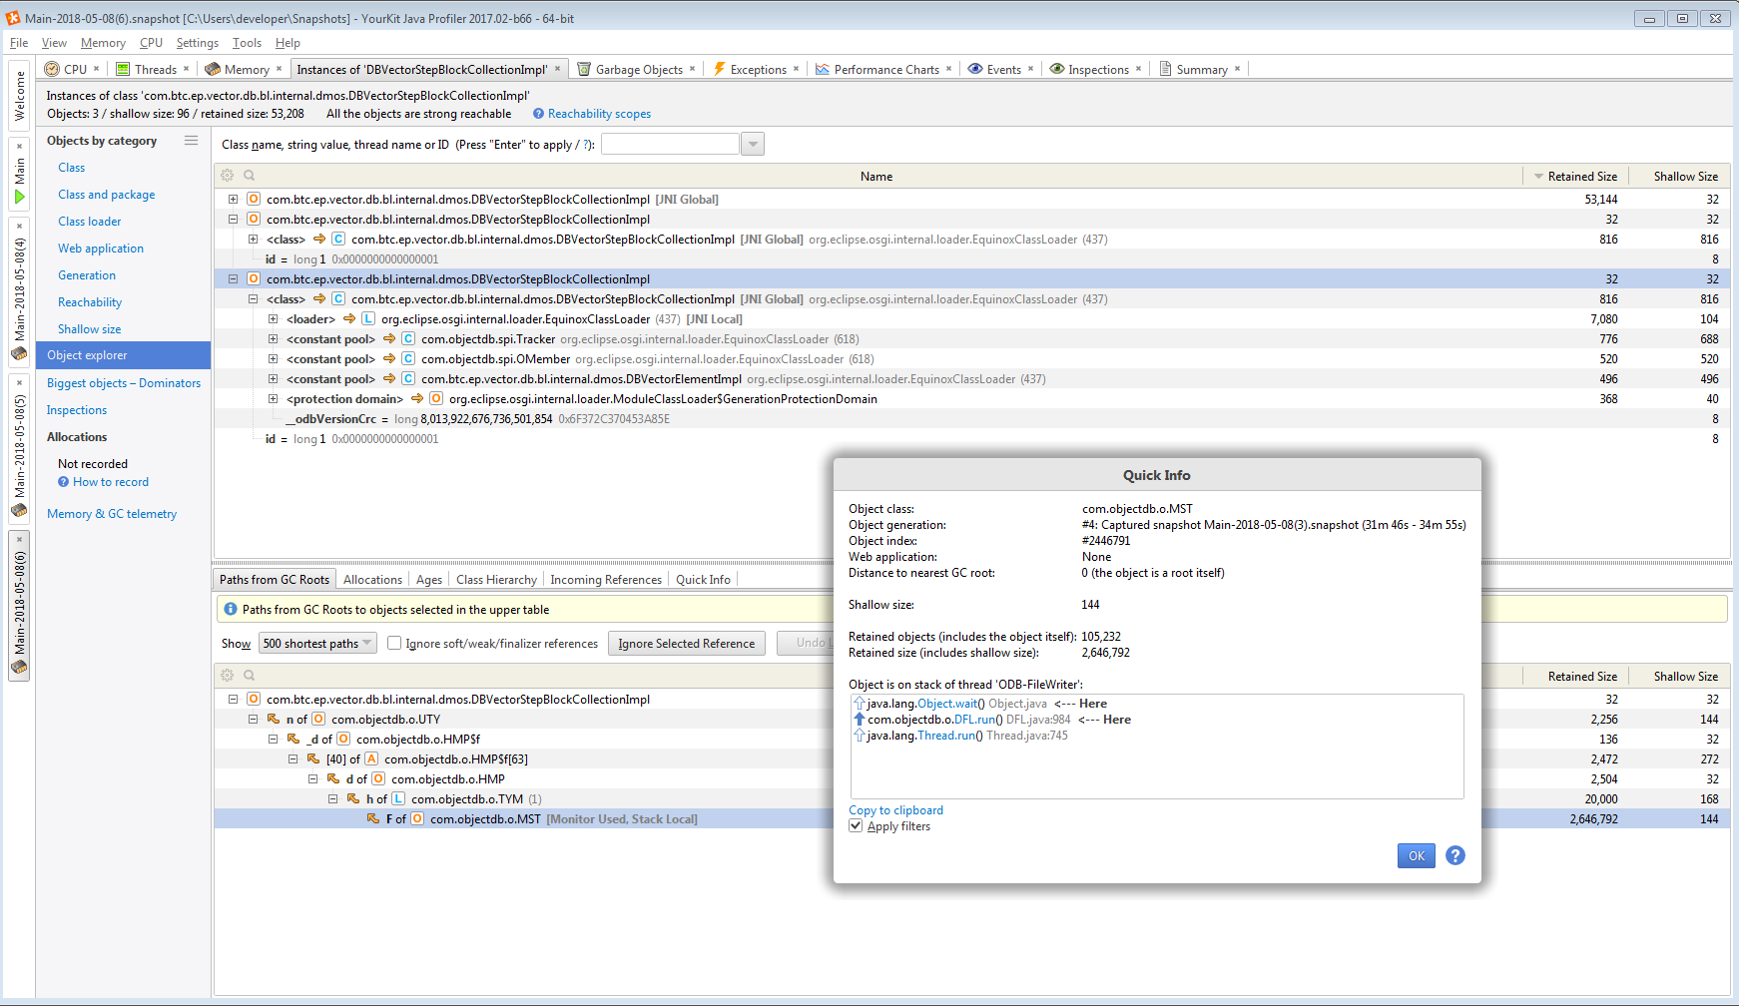Screen dimensions: 1739x1006
Task: Click the L icon of EquinoxClassLoader loader row
Action: coord(368,319)
